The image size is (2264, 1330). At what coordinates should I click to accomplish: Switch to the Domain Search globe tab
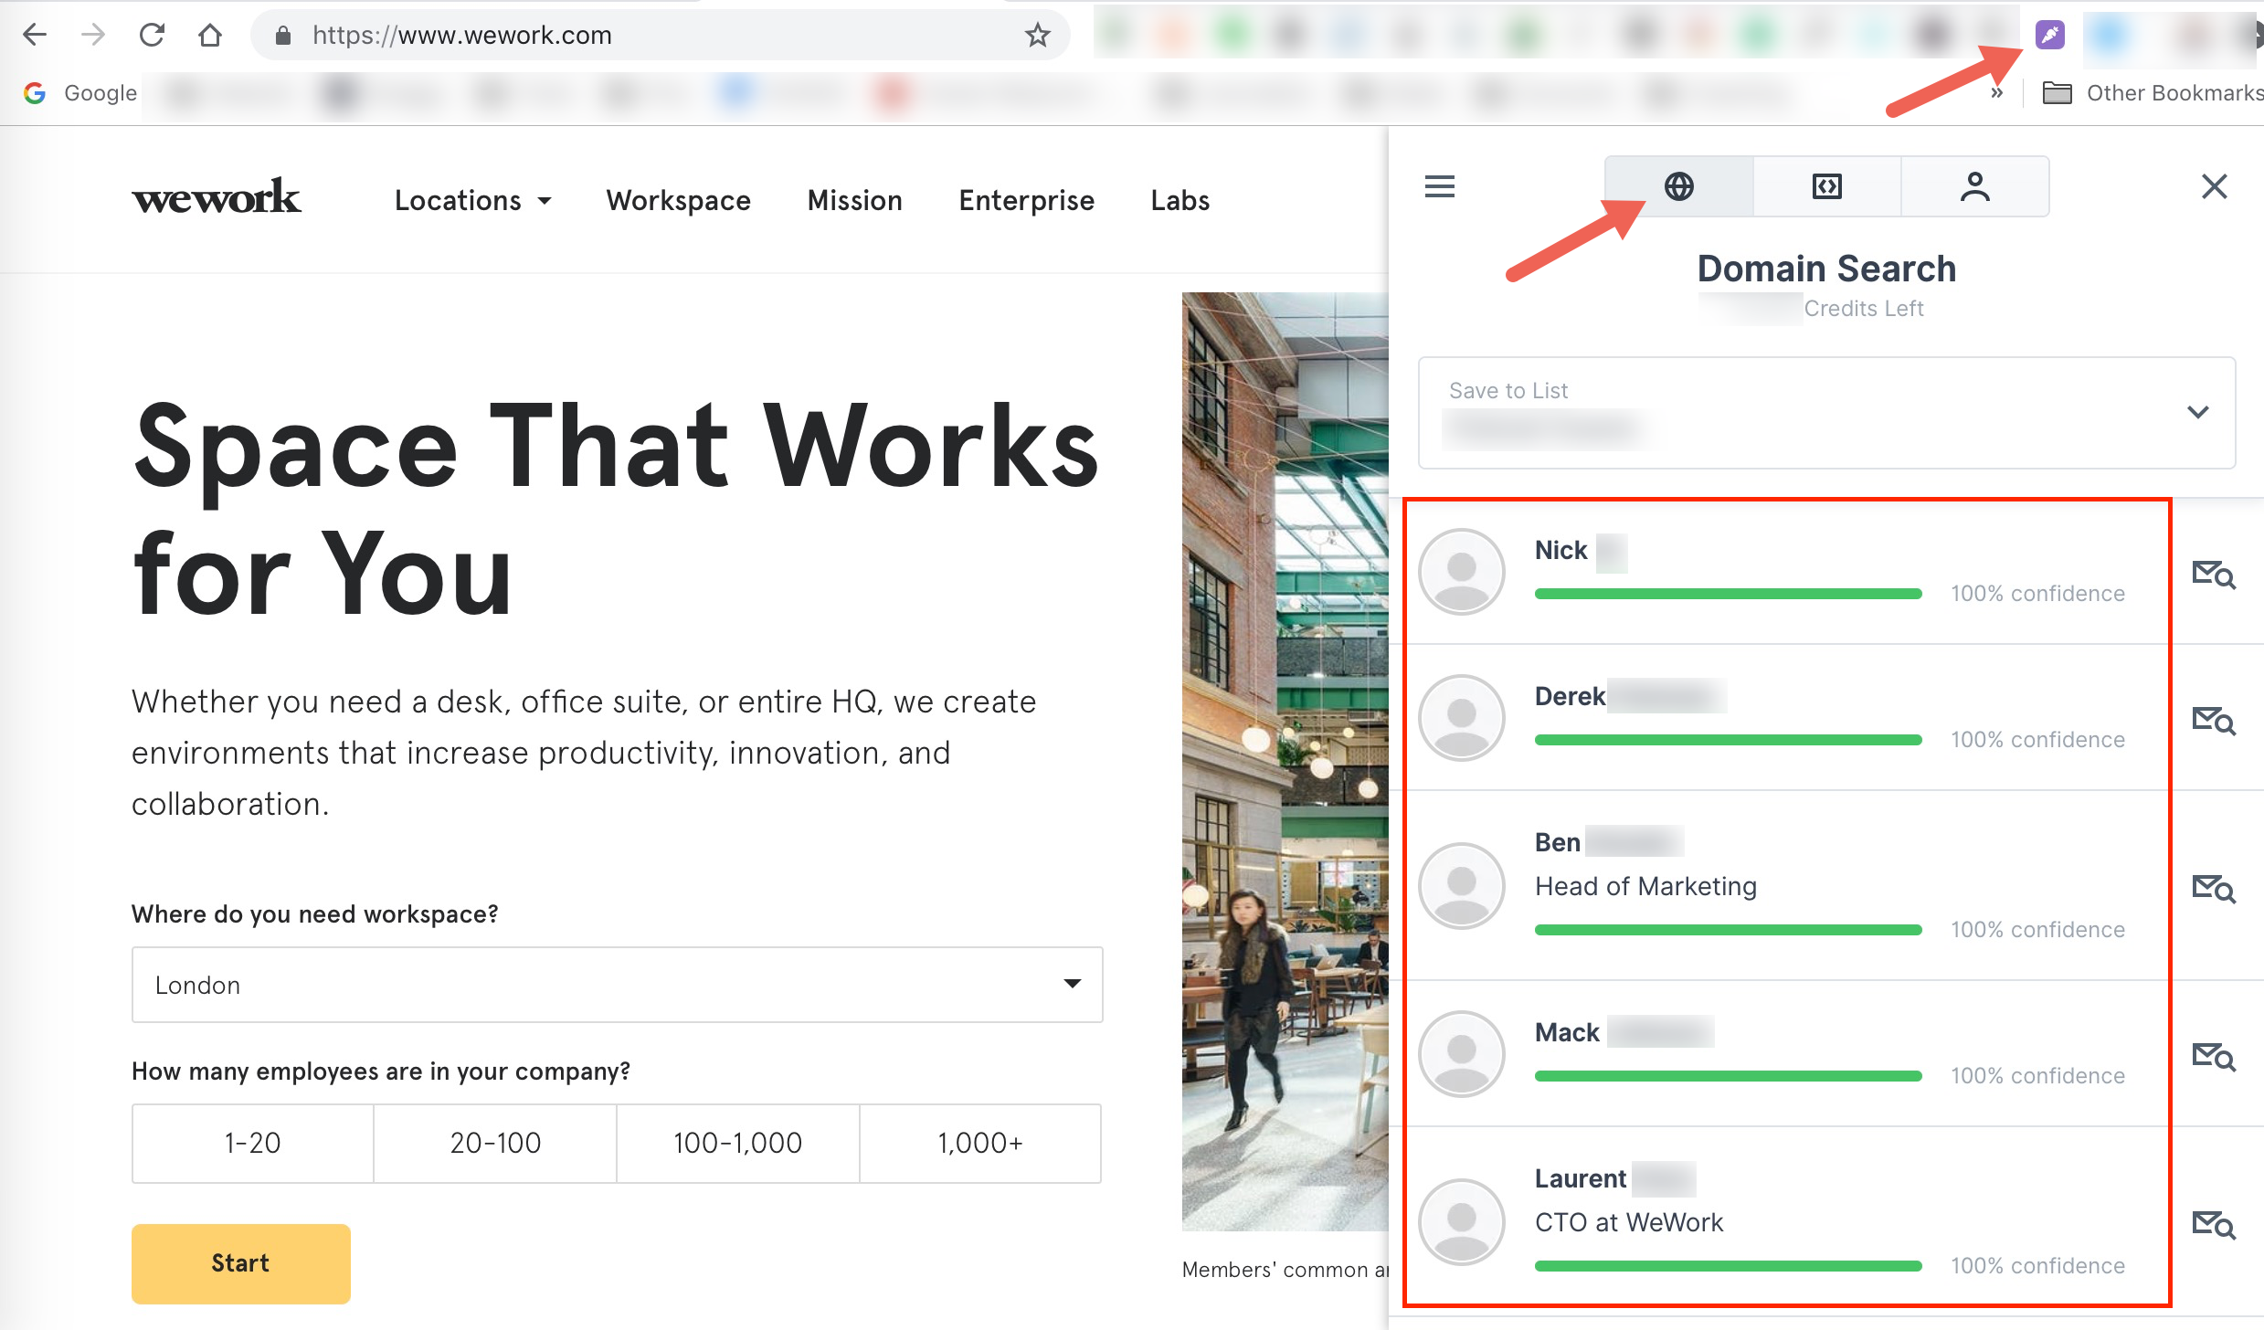pyautogui.click(x=1678, y=186)
